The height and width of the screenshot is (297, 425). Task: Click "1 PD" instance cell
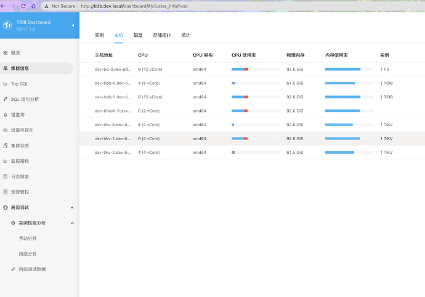384,69
